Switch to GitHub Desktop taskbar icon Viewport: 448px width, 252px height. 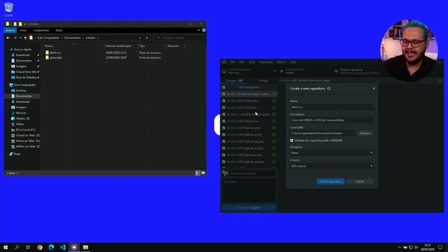(x=74, y=247)
